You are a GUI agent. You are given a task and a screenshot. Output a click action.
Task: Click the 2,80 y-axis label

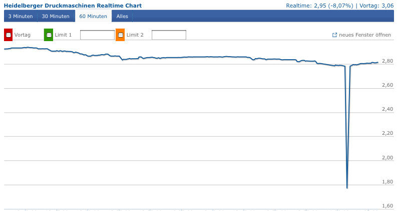[387, 61]
